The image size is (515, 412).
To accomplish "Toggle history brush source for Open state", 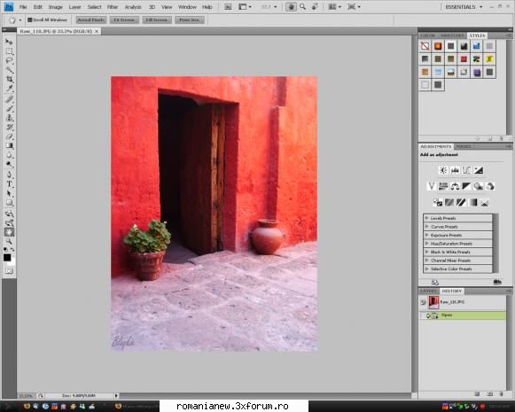I will point(424,315).
